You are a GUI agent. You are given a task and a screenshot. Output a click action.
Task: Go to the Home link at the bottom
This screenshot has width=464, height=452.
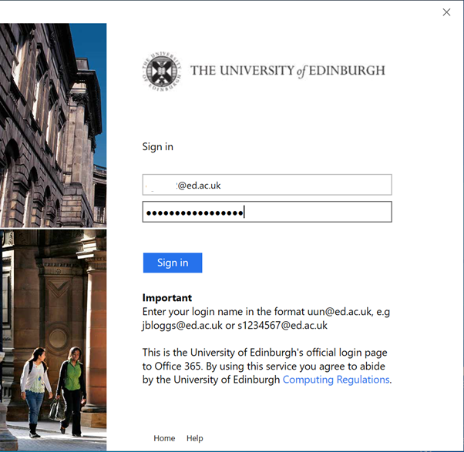coord(164,438)
